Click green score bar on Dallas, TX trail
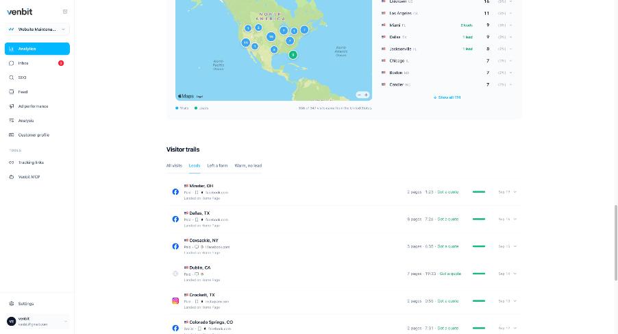The height and width of the screenshot is (334, 618). [479, 219]
